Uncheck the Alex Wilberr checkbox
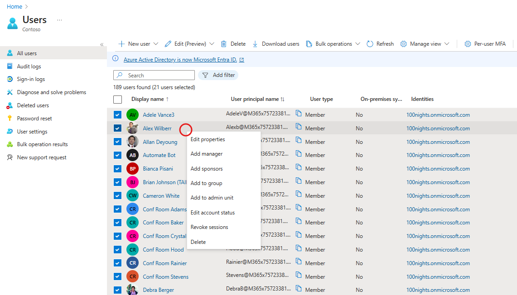Viewport: 517px width, 295px height. [117, 128]
